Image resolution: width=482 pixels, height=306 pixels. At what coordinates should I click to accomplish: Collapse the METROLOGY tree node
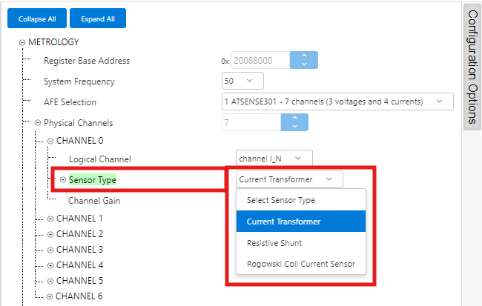tap(22, 42)
